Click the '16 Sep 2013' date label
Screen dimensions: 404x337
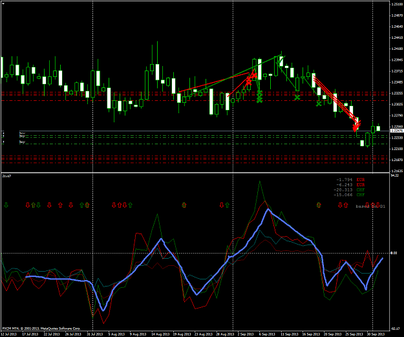pos(310,334)
